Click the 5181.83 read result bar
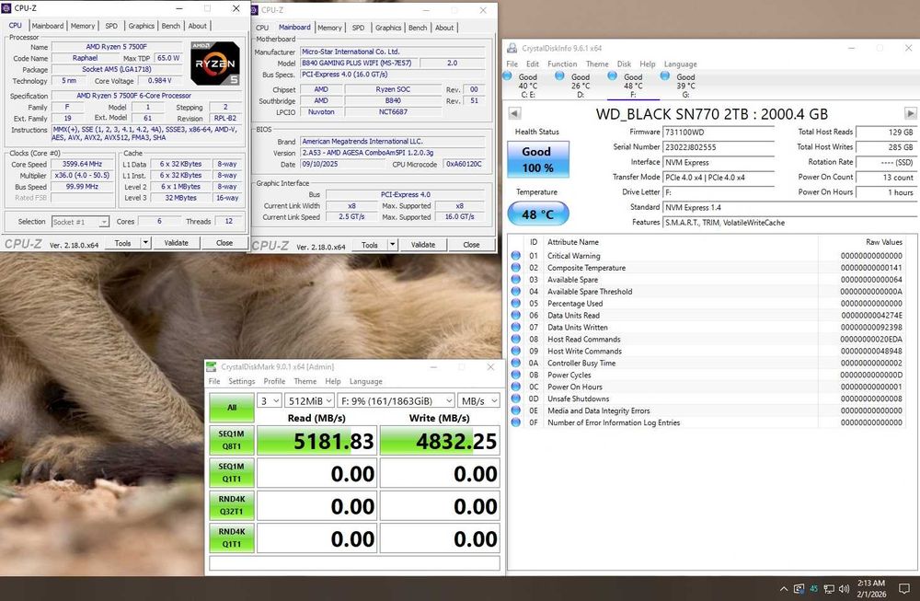The image size is (920, 601). [316, 441]
